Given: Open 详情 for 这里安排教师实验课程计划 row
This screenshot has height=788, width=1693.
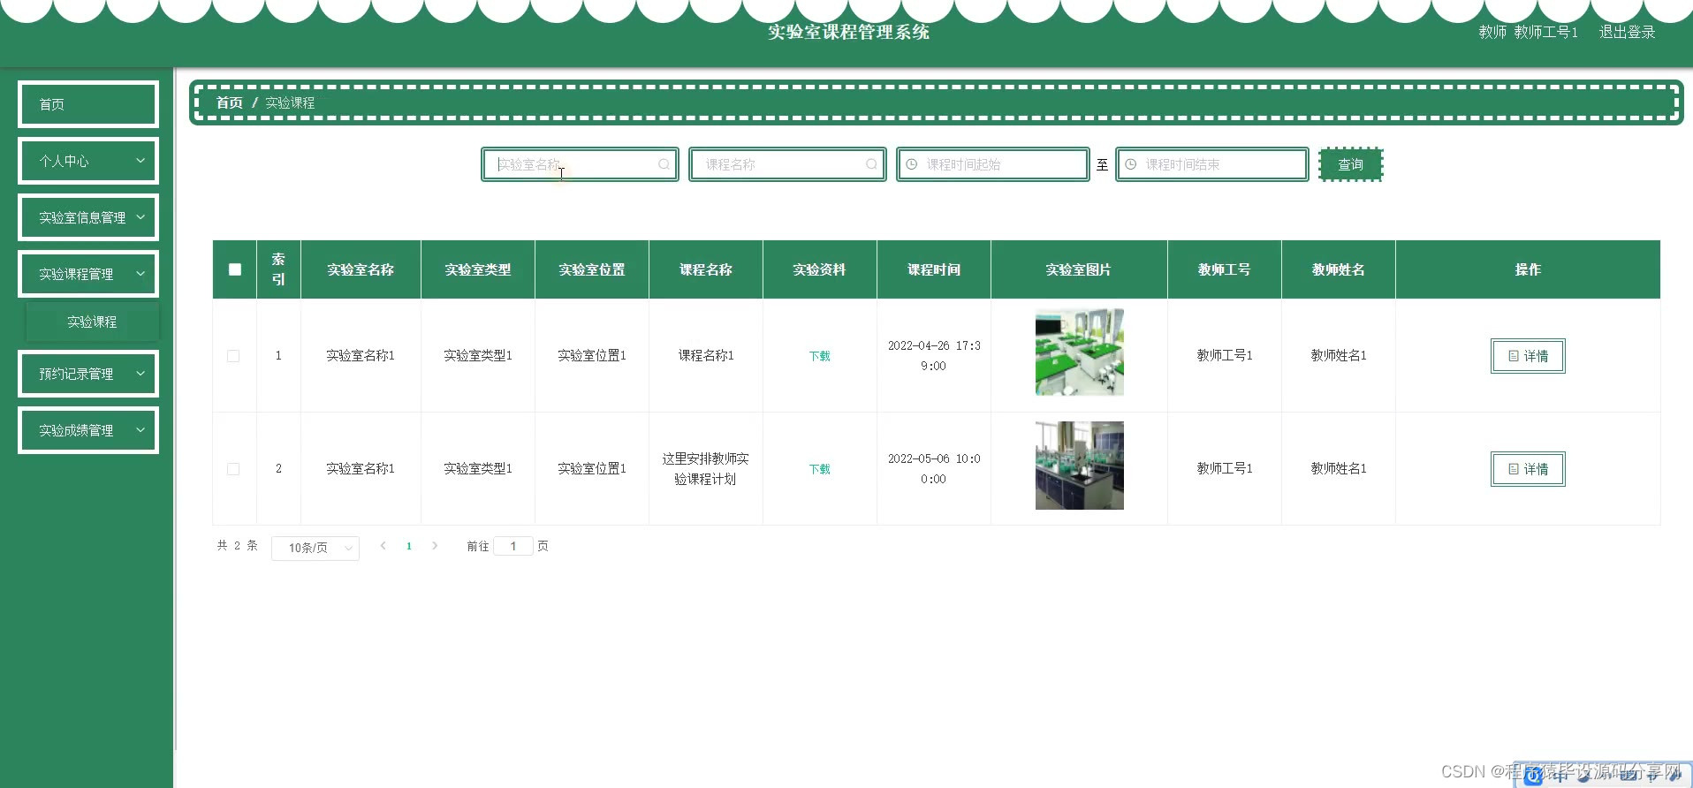Looking at the screenshot, I should tap(1528, 469).
